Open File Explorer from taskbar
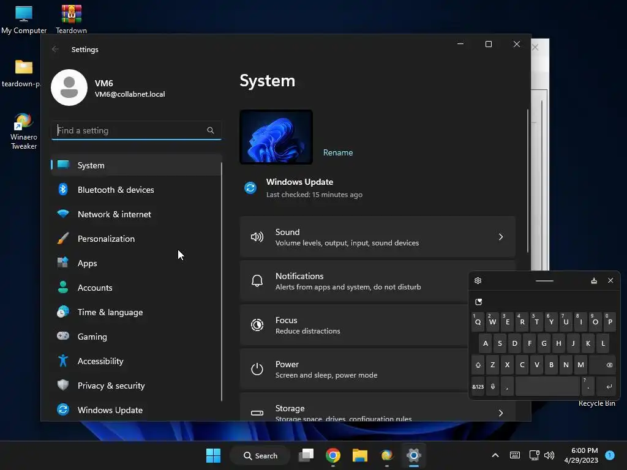Image resolution: width=627 pixels, height=470 pixels. point(360,455)
